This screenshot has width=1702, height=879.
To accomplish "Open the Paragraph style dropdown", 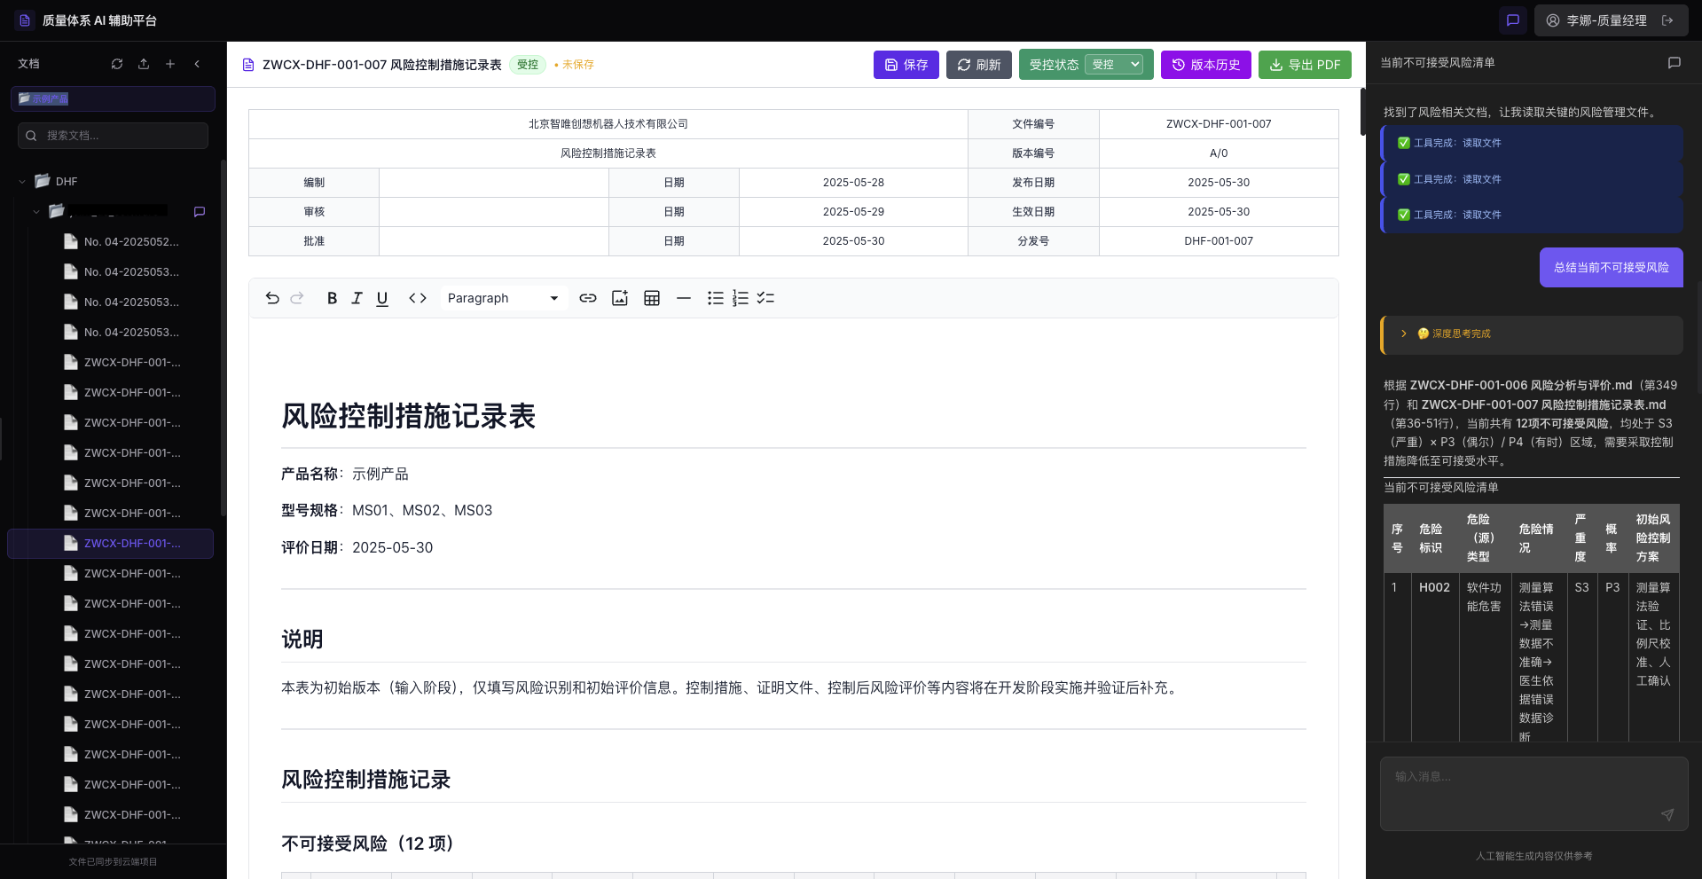I will point(503,298).
